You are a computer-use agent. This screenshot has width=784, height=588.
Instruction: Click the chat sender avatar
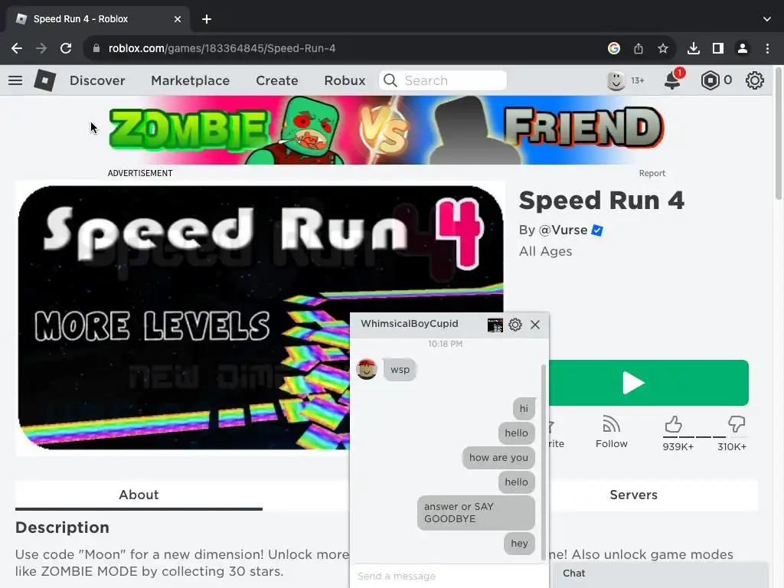point(367,369)
